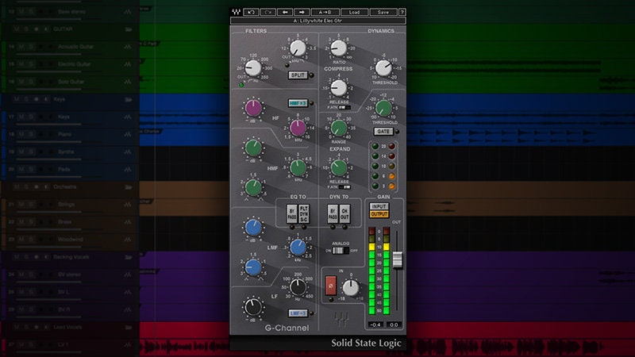The height and width of the screenshot is (357, 635).
Task: Click the -0.4 peak readout
Action: tap(375, 324)
